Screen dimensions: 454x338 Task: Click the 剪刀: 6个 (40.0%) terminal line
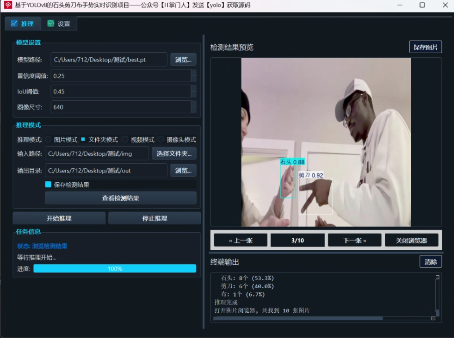[247, 286]
